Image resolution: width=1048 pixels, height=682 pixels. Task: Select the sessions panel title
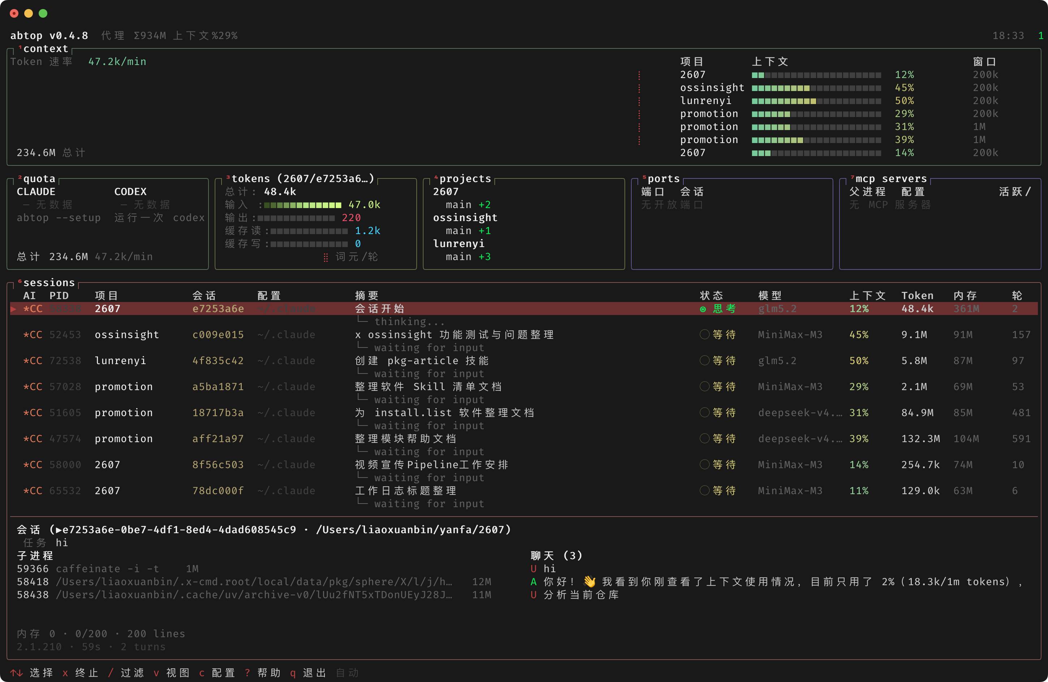click(x=49, y=282)
